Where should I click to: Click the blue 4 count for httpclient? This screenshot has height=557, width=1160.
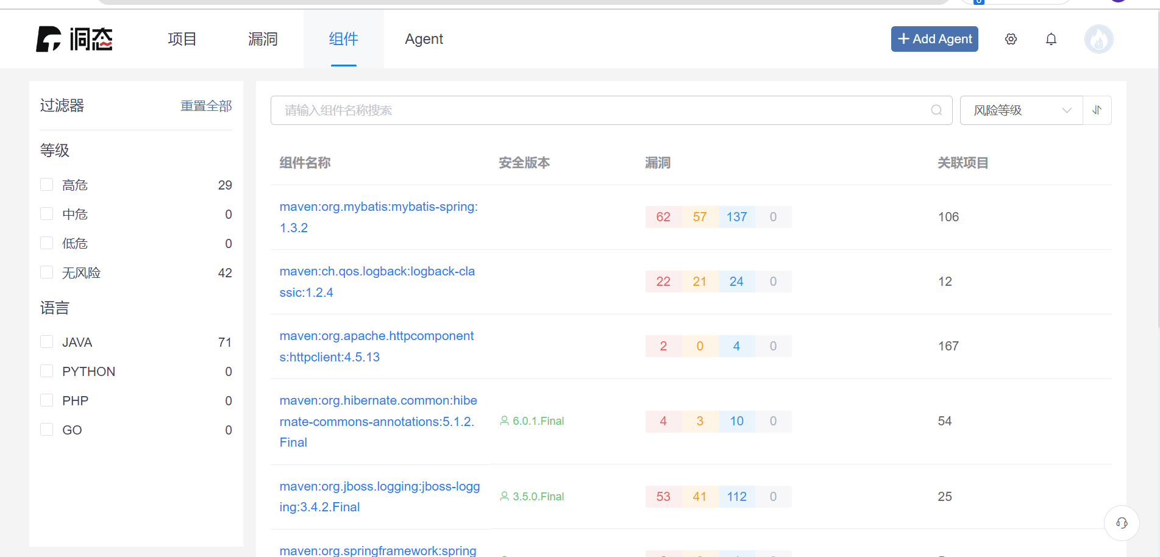pos(736,346)
